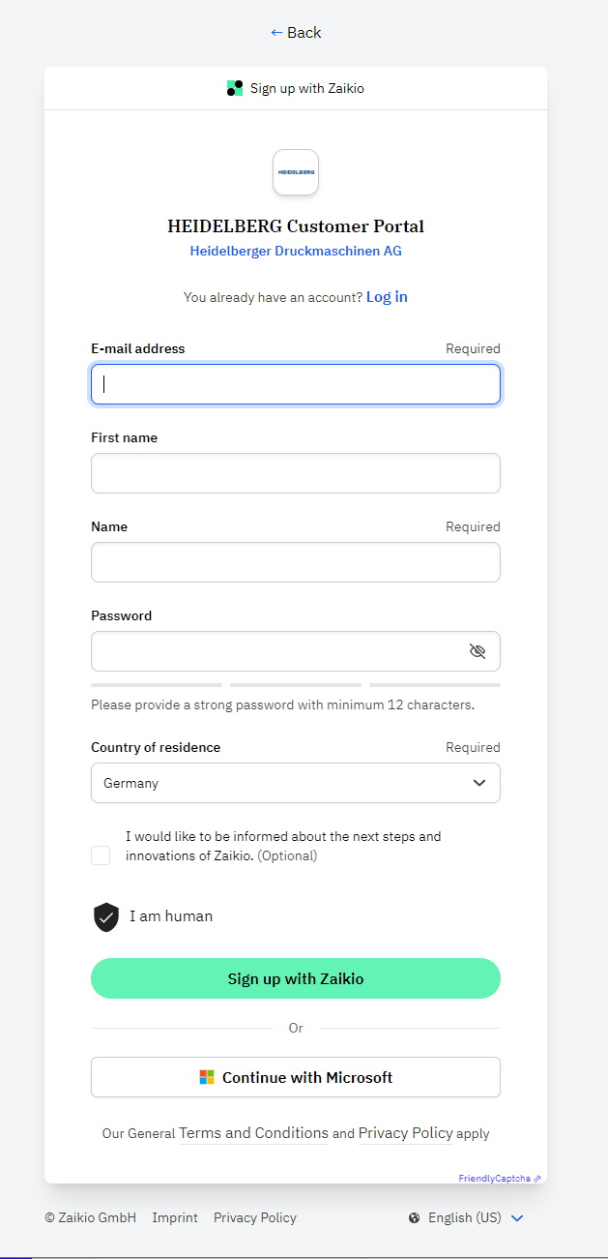Click the checked shield captcha icon
Screen dimensions: 608x1259
pyautogui.click(x=105, y=916)
